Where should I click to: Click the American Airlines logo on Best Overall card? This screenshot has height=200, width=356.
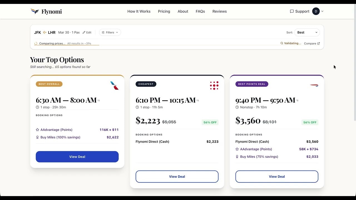click(114, 86)
